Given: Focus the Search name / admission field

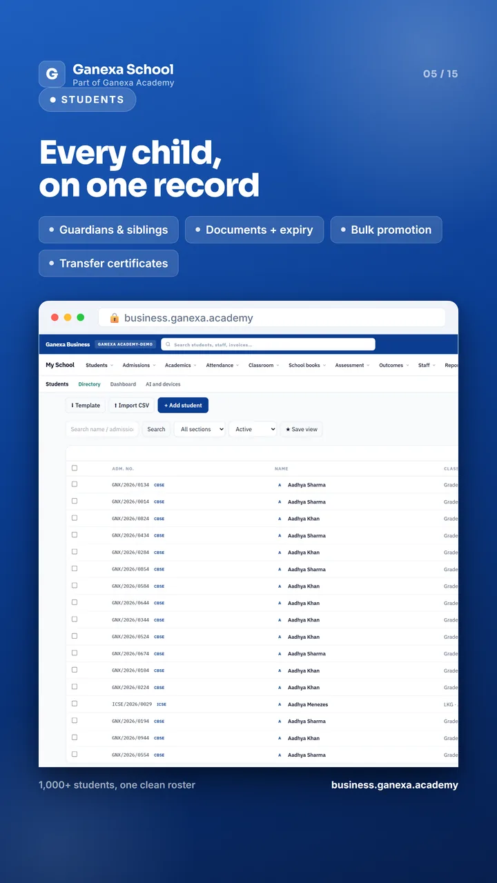Looking at the screenshot, I should [x=102, y=429].
